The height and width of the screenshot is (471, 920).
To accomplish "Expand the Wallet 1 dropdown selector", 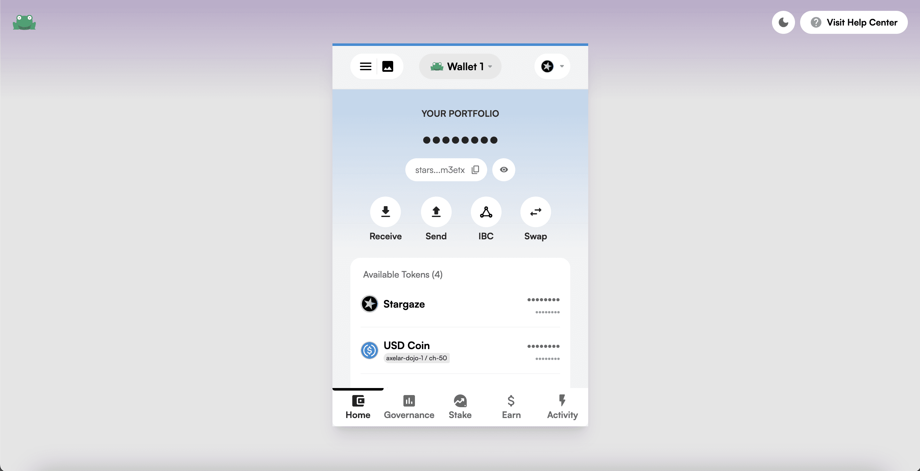I will click(x=460, y=66).
